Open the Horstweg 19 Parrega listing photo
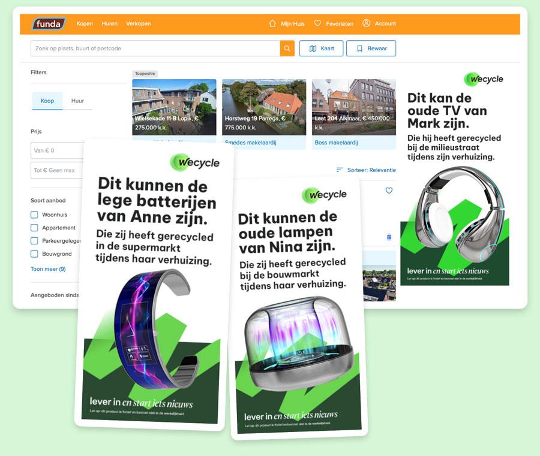Image resolution: width=540 pixels, height=456 pixels. 264,107
